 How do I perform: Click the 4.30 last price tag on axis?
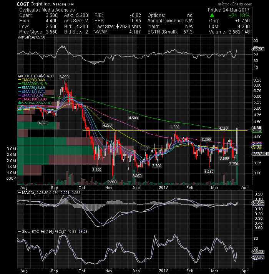(x=257, y=128)
